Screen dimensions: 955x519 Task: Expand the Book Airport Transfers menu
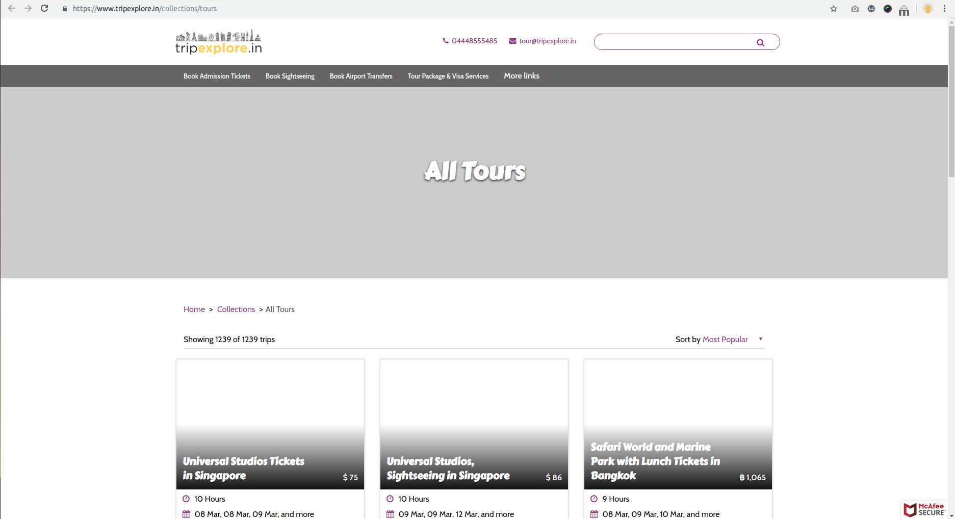(x=361, y=76)
